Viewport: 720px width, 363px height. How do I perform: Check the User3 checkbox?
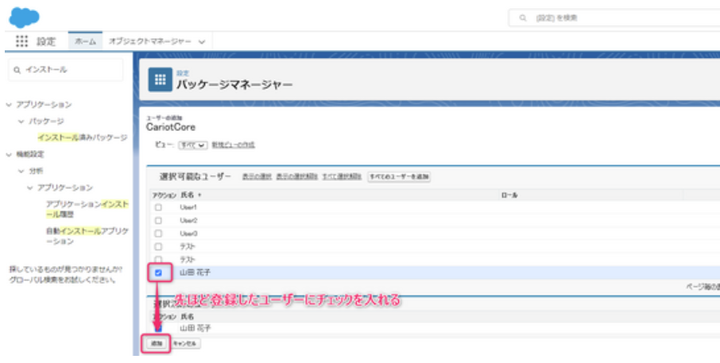coord(158,234)
